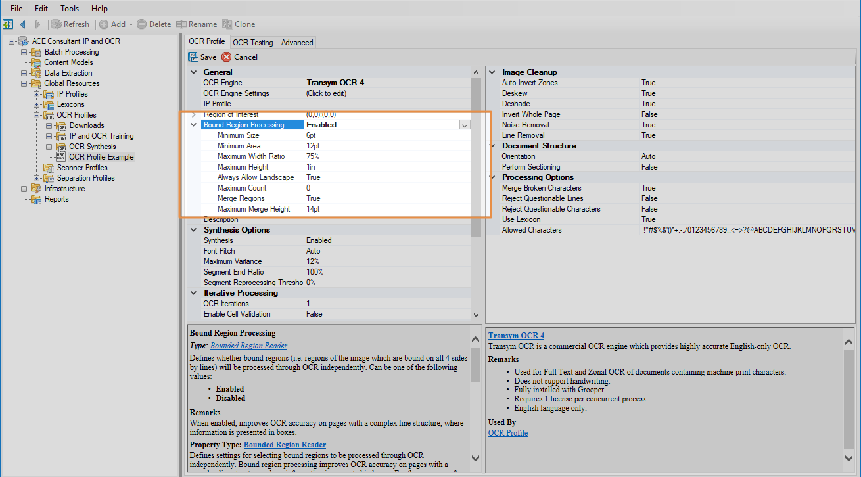Open the Tools menu

pyautogui.click(x=70, y=9)
